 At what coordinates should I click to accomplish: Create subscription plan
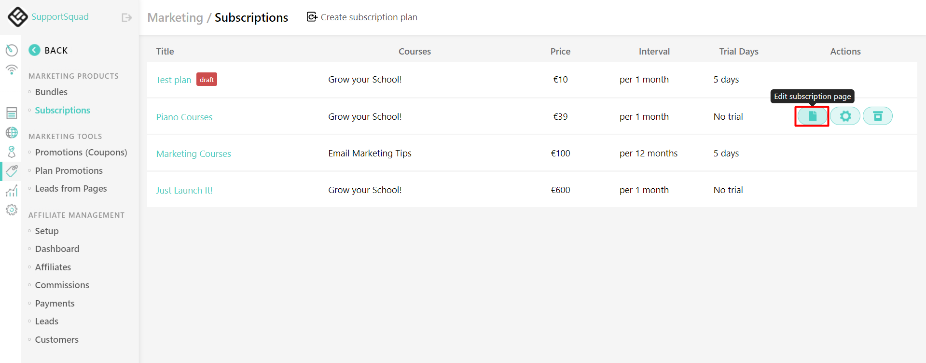(362, 17)
